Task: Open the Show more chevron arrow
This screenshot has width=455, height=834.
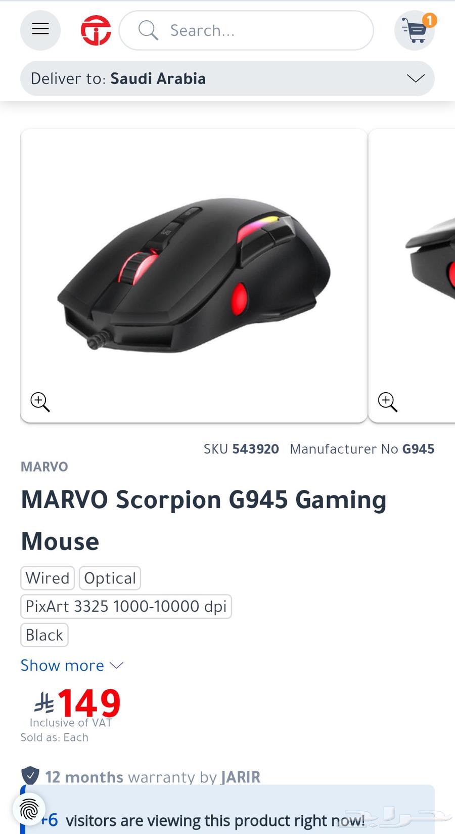Action: tap(116, 666)
